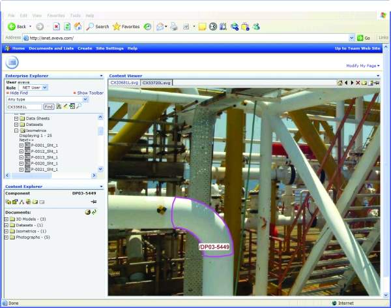Expand the P-0001_Sht_1 tree node

coord(21,145)
